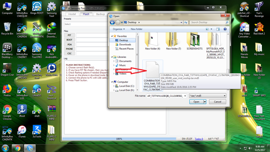Click the blue Help icon in Open dialog

[x=225, y=29]
